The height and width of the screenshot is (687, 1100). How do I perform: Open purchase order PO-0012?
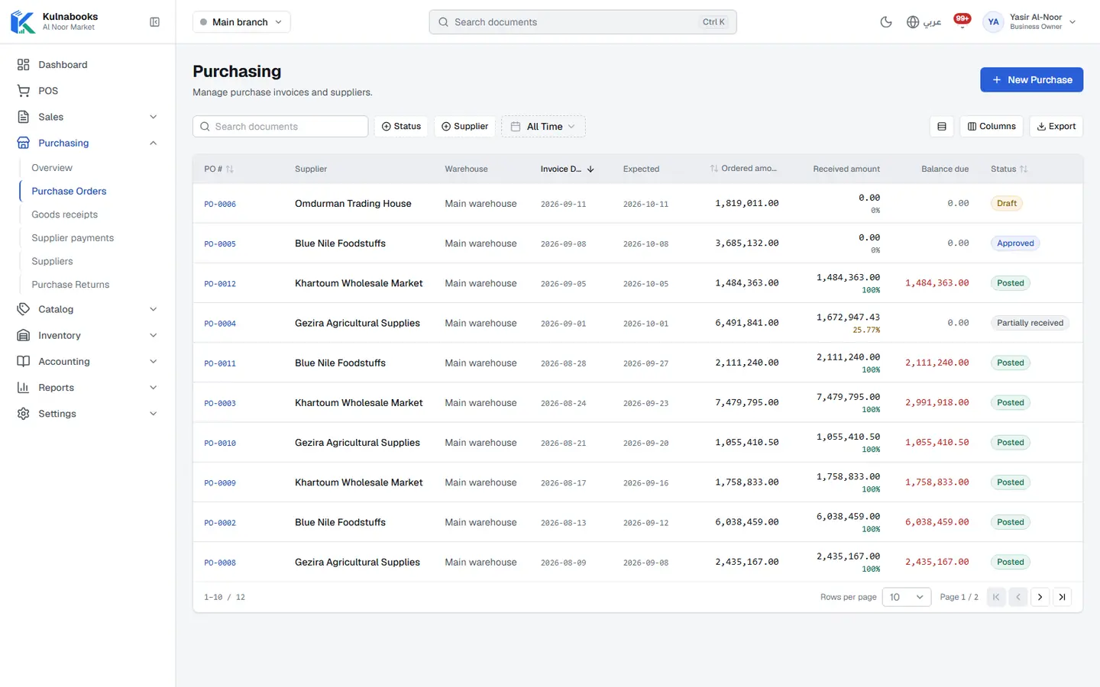[220, 284]
